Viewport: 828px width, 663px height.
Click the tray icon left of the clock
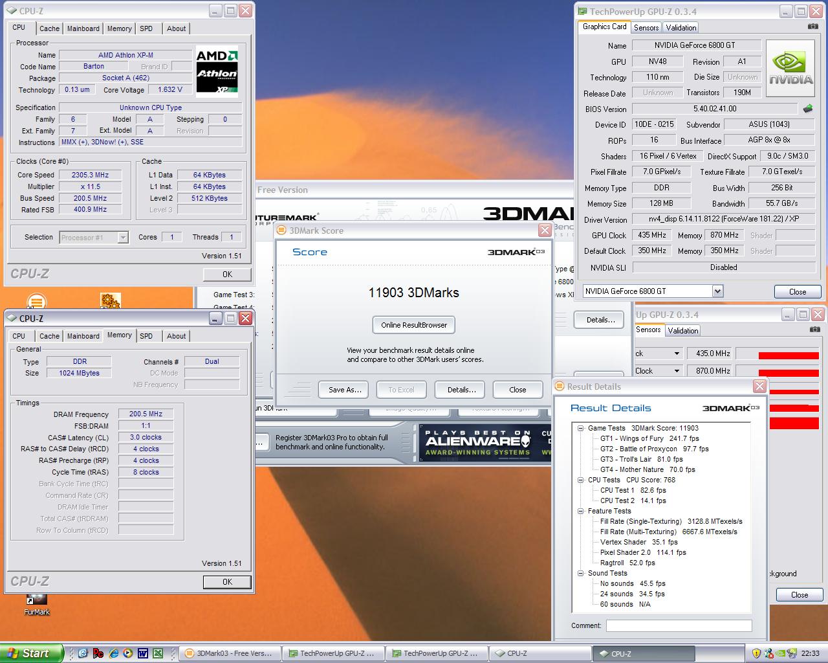pos(793,653)
